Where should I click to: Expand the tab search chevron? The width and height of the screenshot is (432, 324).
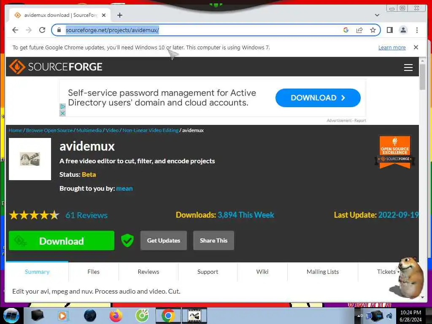(377, 15)
